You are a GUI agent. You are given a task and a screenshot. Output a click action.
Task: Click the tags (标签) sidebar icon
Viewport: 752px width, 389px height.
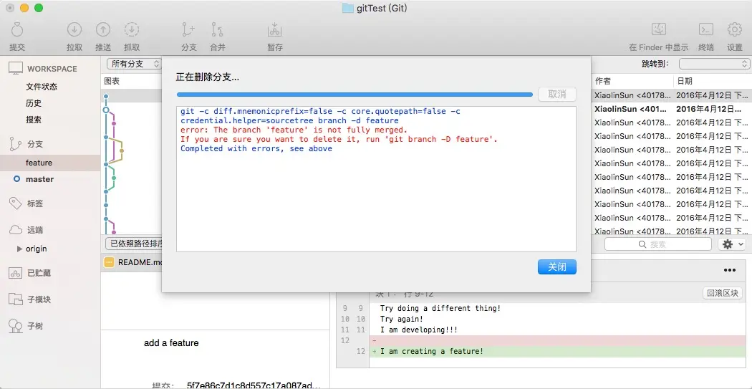tap(16, 203)
